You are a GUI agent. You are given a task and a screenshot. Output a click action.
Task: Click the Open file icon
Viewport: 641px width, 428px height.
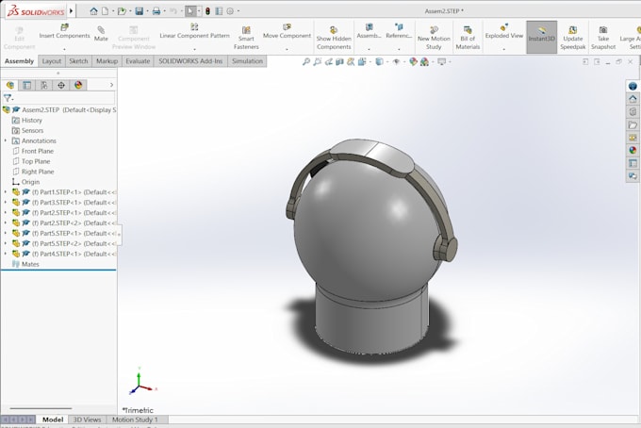pyautogui.click(x=122, y=11)
